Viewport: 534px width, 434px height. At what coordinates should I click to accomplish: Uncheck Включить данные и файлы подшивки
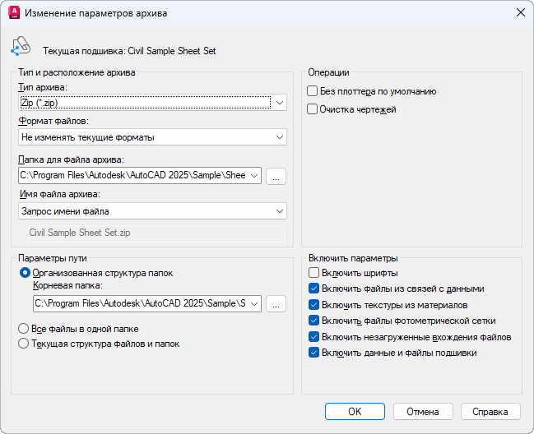coord(313,353)
